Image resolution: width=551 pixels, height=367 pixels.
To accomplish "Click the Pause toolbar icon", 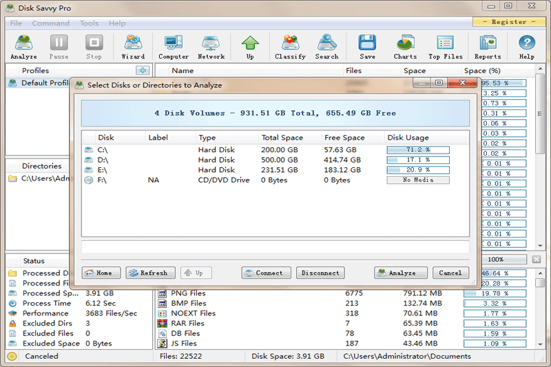I will tap(59, 47).
